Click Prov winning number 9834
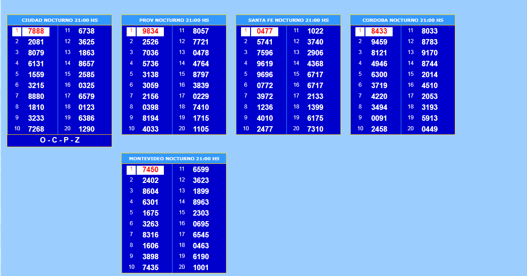 pos(150,31)
